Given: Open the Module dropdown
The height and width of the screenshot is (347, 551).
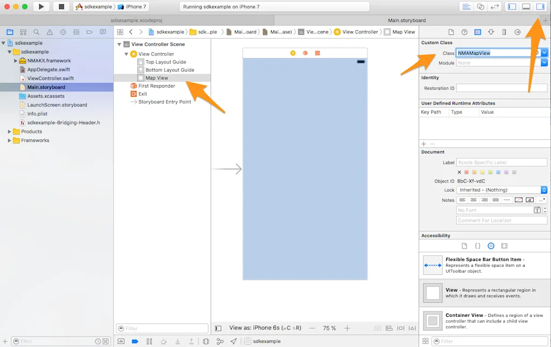Looking at the screenshot, I should [544, 63].
